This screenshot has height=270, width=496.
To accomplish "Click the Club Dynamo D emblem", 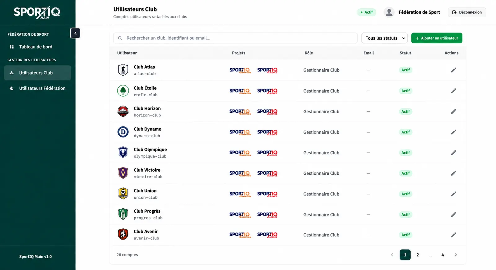I will pyautogui.click(x=123, y=132).
